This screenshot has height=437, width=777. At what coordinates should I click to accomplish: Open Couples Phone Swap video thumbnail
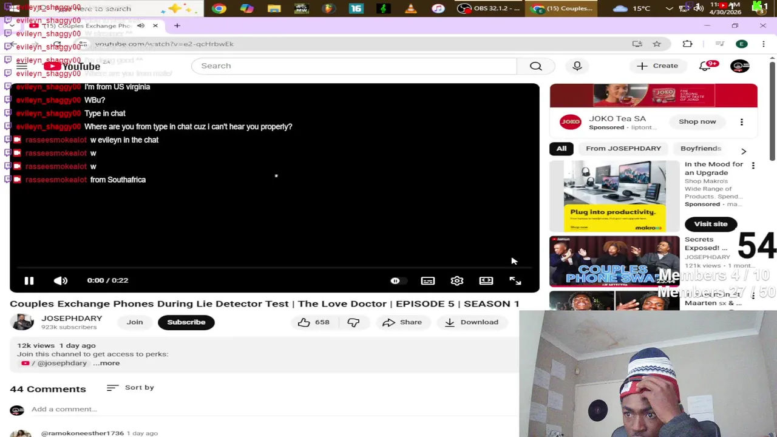click(614, 261)
